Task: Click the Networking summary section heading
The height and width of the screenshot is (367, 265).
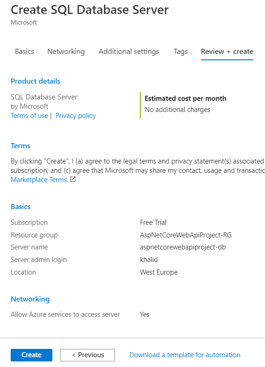Action: coord(30,299)
